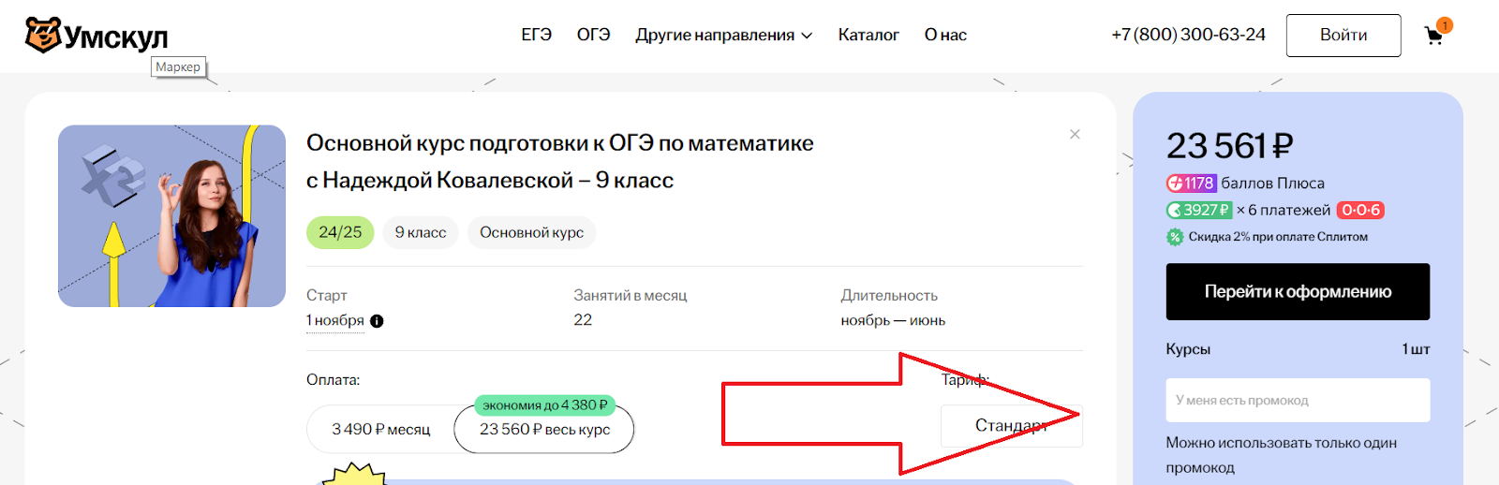The image size is (1499, 485).
Task: Click the Занятий в месяц value 22
Action: click(x=583, y=320)
